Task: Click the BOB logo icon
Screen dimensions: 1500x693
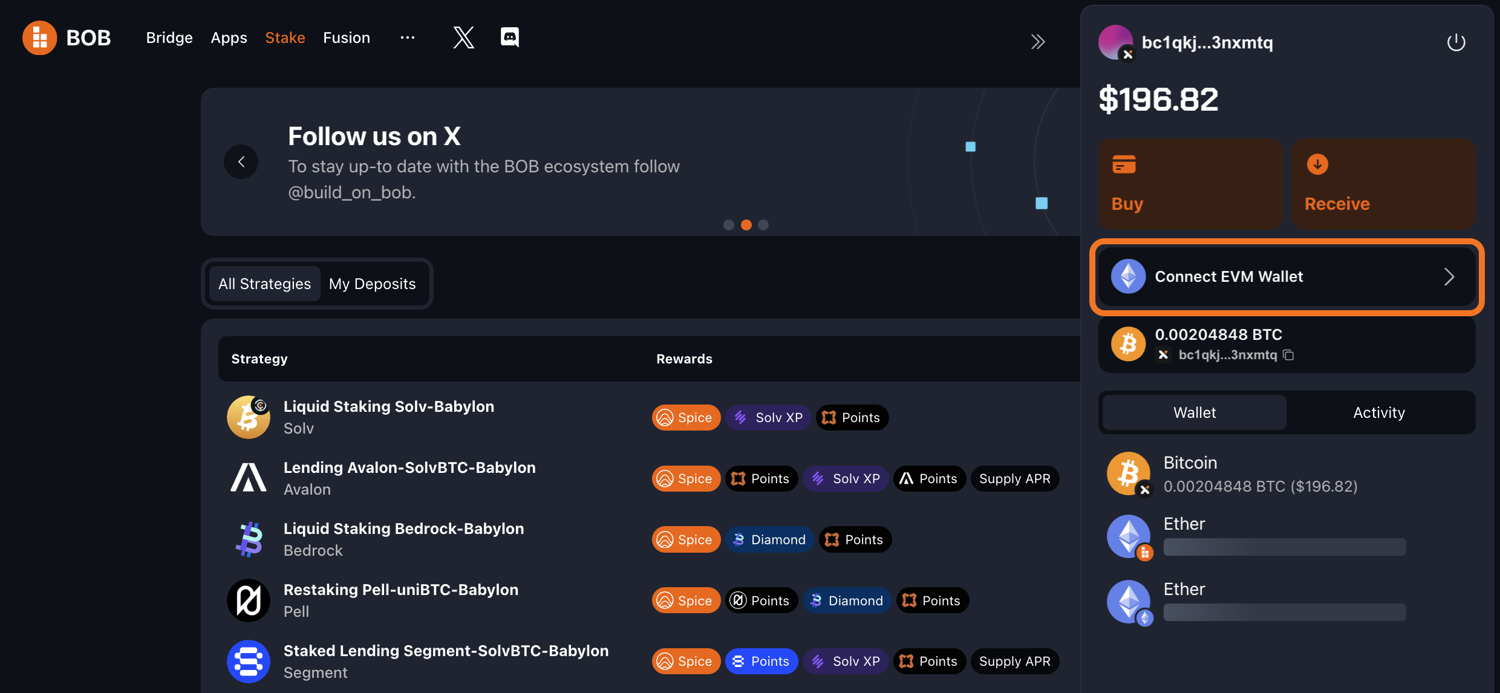Action: click(39, 37)
